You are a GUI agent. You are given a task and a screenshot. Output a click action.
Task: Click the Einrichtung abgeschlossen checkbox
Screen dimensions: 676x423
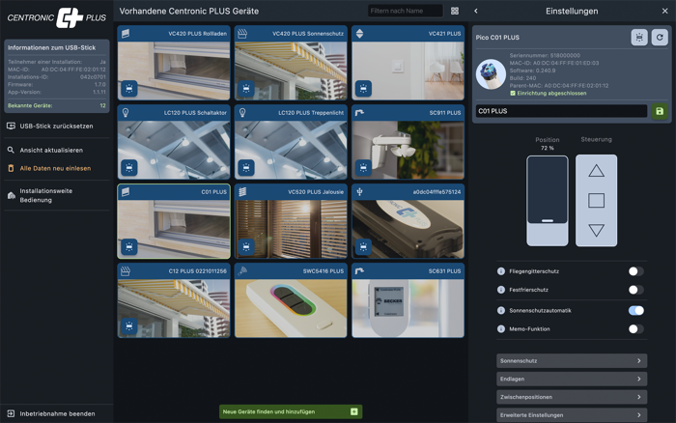pyautogui.click(x=513, y=93)
